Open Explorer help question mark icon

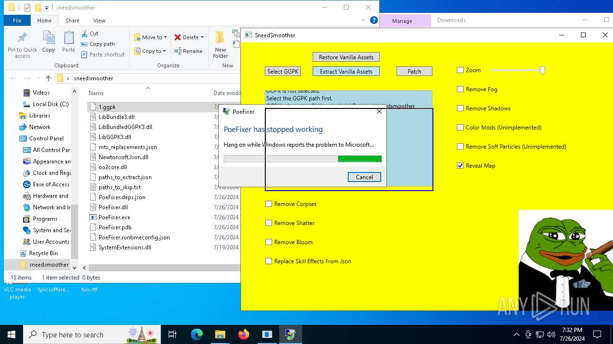click(374, 20)
